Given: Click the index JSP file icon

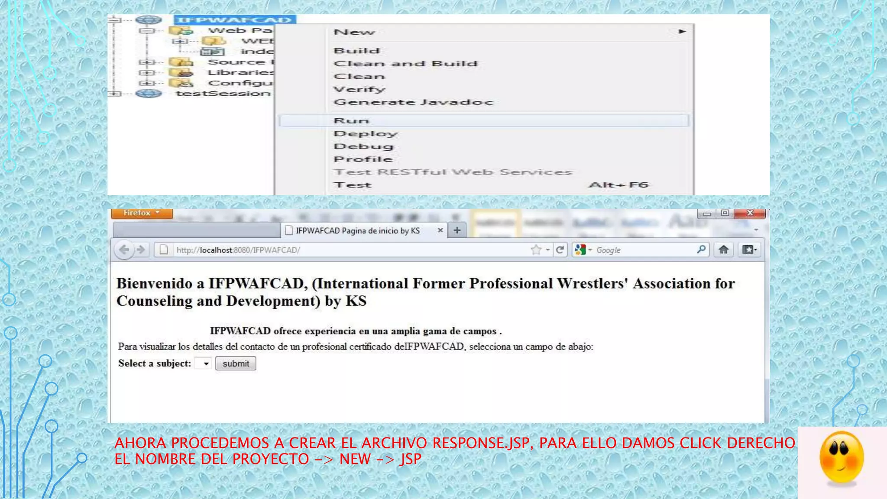Looking at the screenshot, I should click(213, 52).
